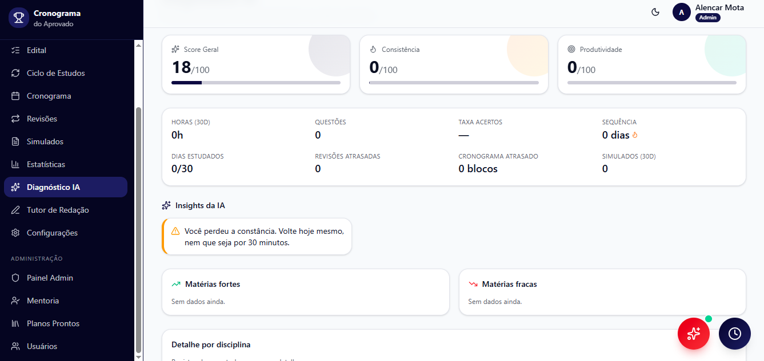Click the Cronograma calendar icon
The image size is (764, 361).
tap(15, 96)
